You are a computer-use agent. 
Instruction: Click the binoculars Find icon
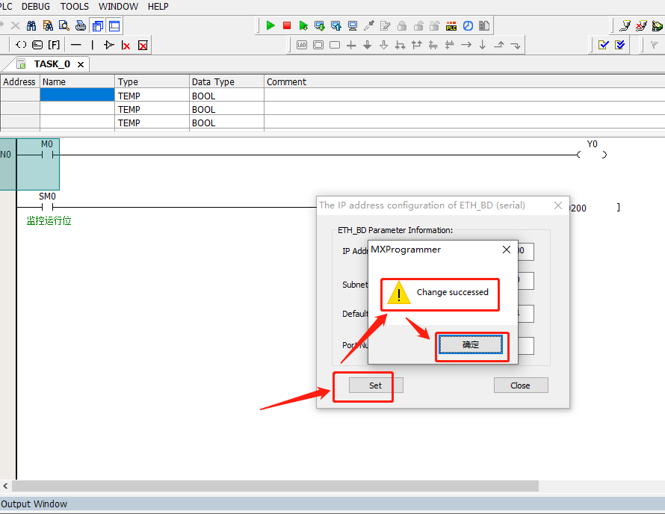click(31, 25)
